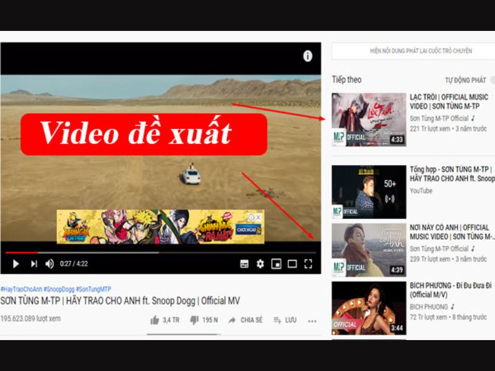
Task: Dislike the video with thumbs down
Action: [194, 320]
